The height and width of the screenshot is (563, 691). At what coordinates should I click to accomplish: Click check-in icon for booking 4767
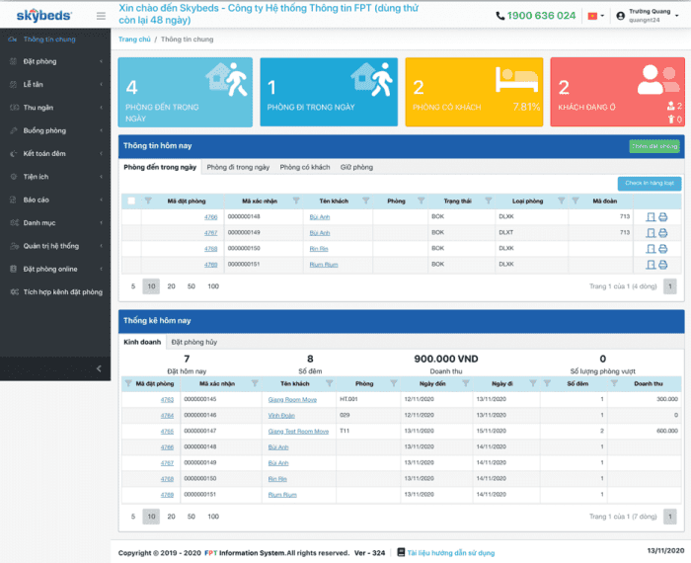(x=651, y=233)
